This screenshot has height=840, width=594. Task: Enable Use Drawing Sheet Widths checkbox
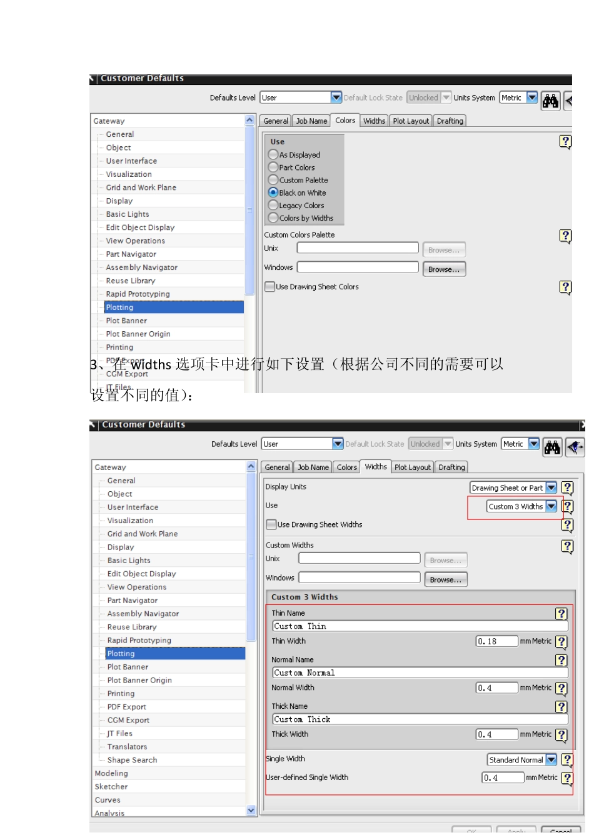271,524
